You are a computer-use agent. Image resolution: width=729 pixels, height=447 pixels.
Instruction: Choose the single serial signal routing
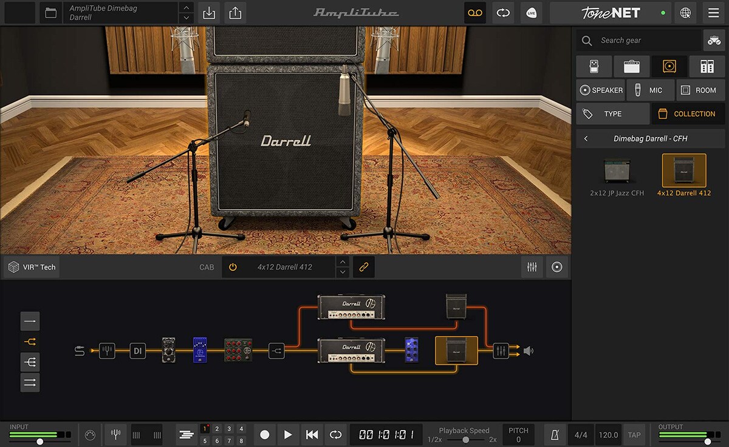coord(30,321)
